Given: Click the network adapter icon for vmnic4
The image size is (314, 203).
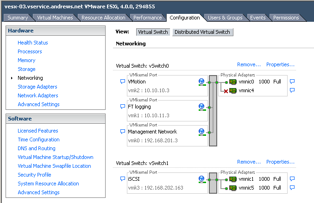Looking at the screenshot, I should point(233,90).
